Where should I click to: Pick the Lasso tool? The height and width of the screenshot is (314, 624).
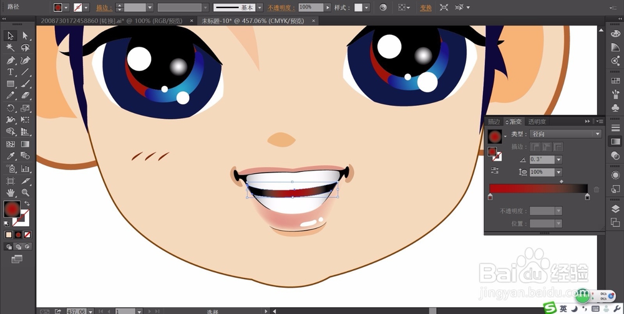[25, 48]
